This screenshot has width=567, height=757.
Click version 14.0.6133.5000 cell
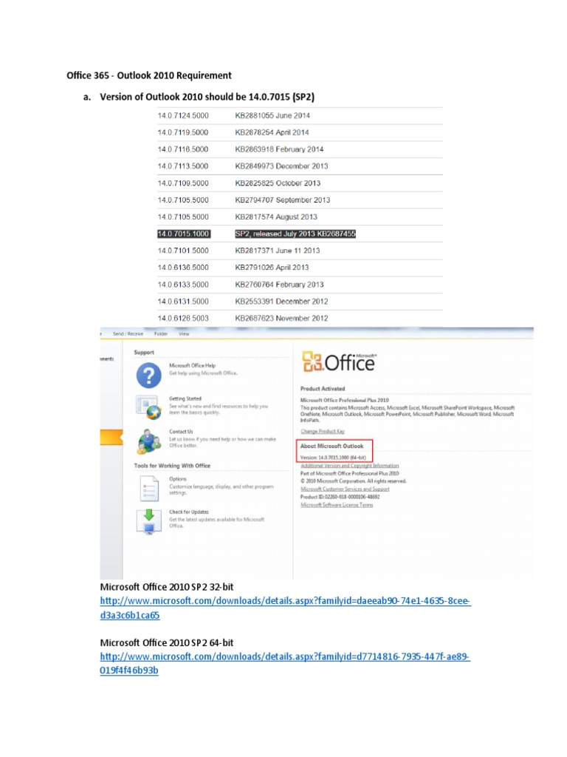(183, 285)
